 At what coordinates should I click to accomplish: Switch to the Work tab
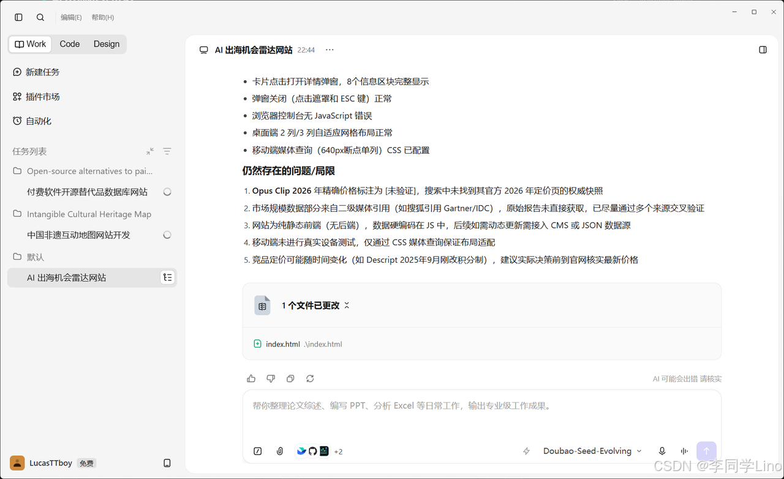coord(31,44)
